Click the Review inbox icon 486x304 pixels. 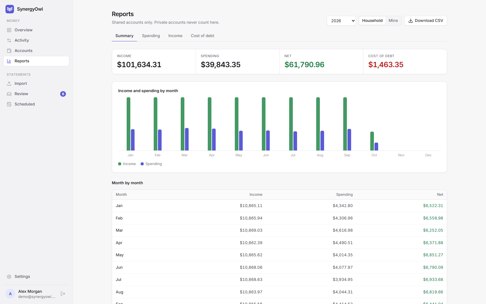9,94
